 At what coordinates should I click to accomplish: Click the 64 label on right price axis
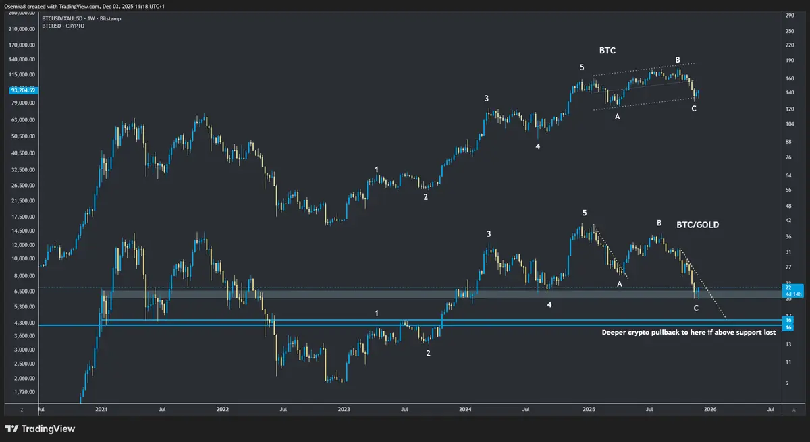pos(789,175)
